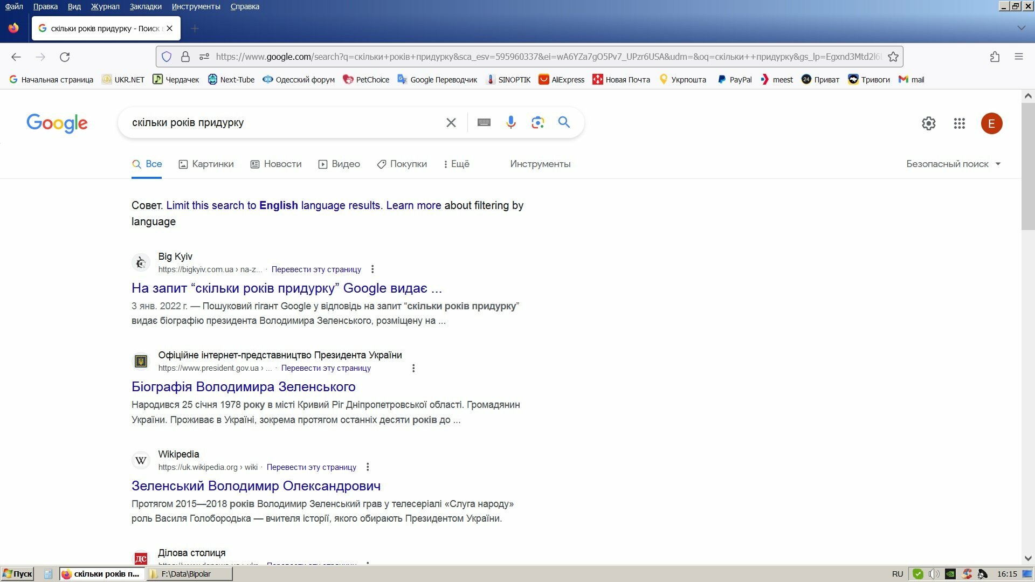The image size is (1035, 582).
Task: Open the Инструменты menu in the menu bar
Action: pos(196,6)
